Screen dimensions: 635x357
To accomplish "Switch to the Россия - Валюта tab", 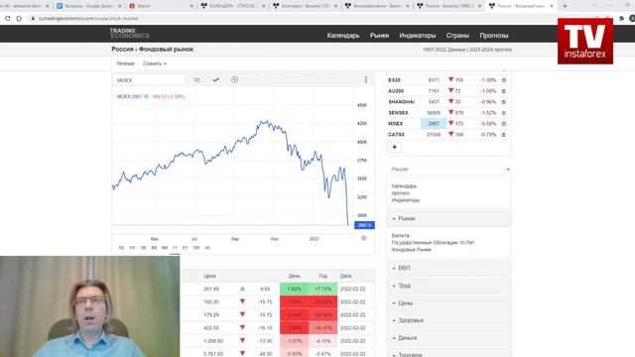I will [449, 6].
